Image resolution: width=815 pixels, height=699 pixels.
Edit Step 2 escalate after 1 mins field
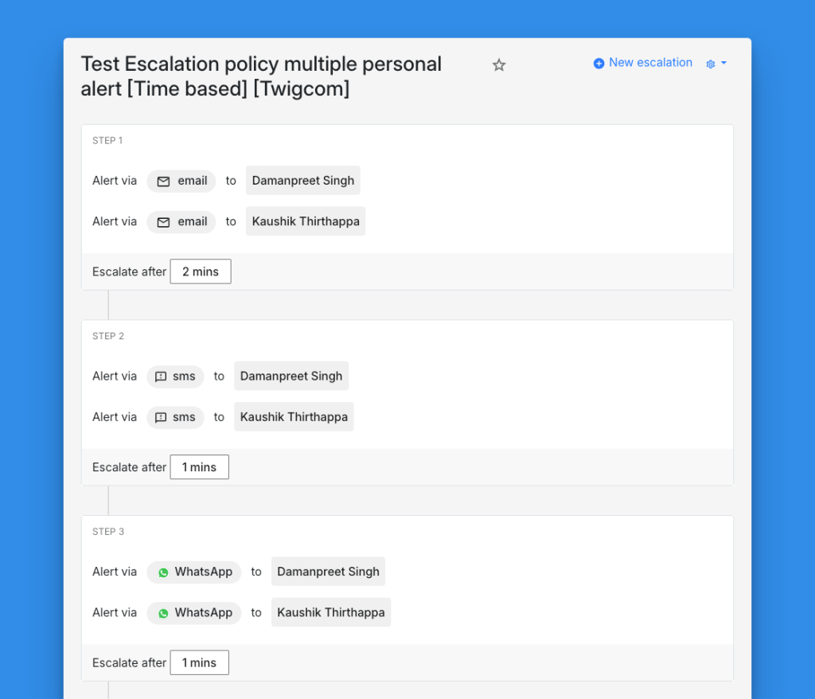(x=199, y=467)
